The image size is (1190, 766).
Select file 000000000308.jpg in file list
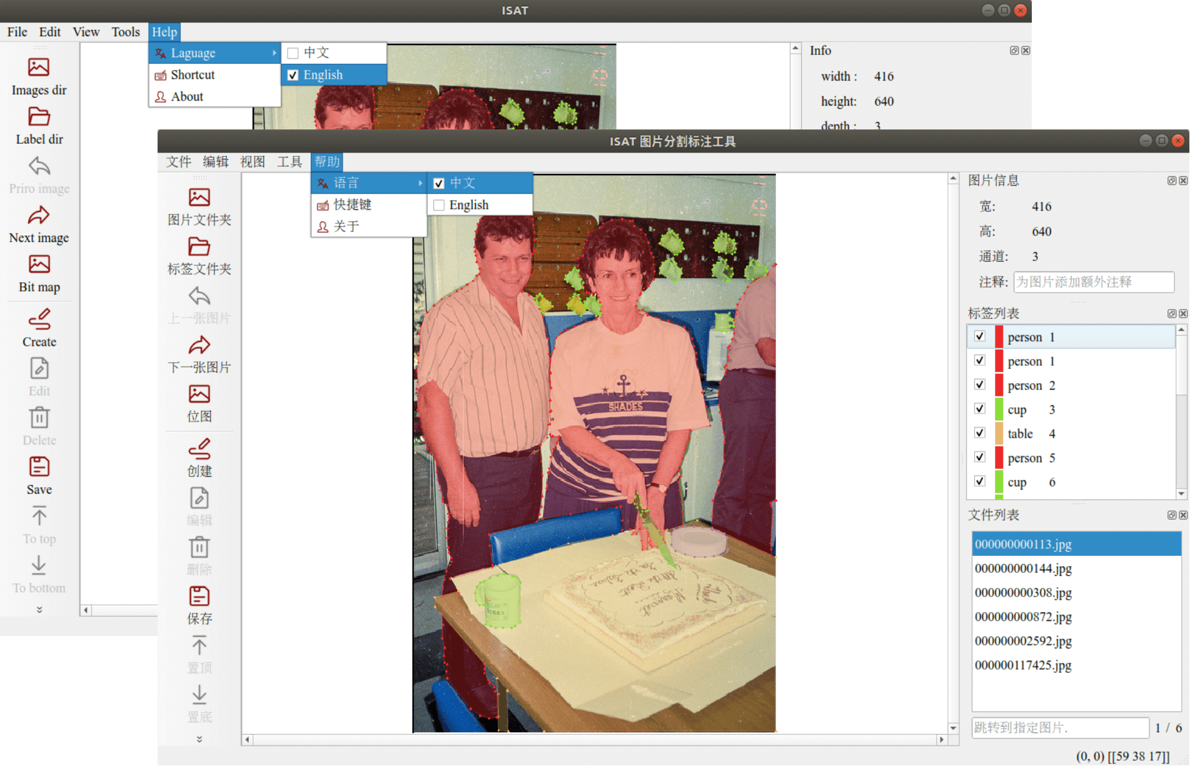tap(1023, 592)
